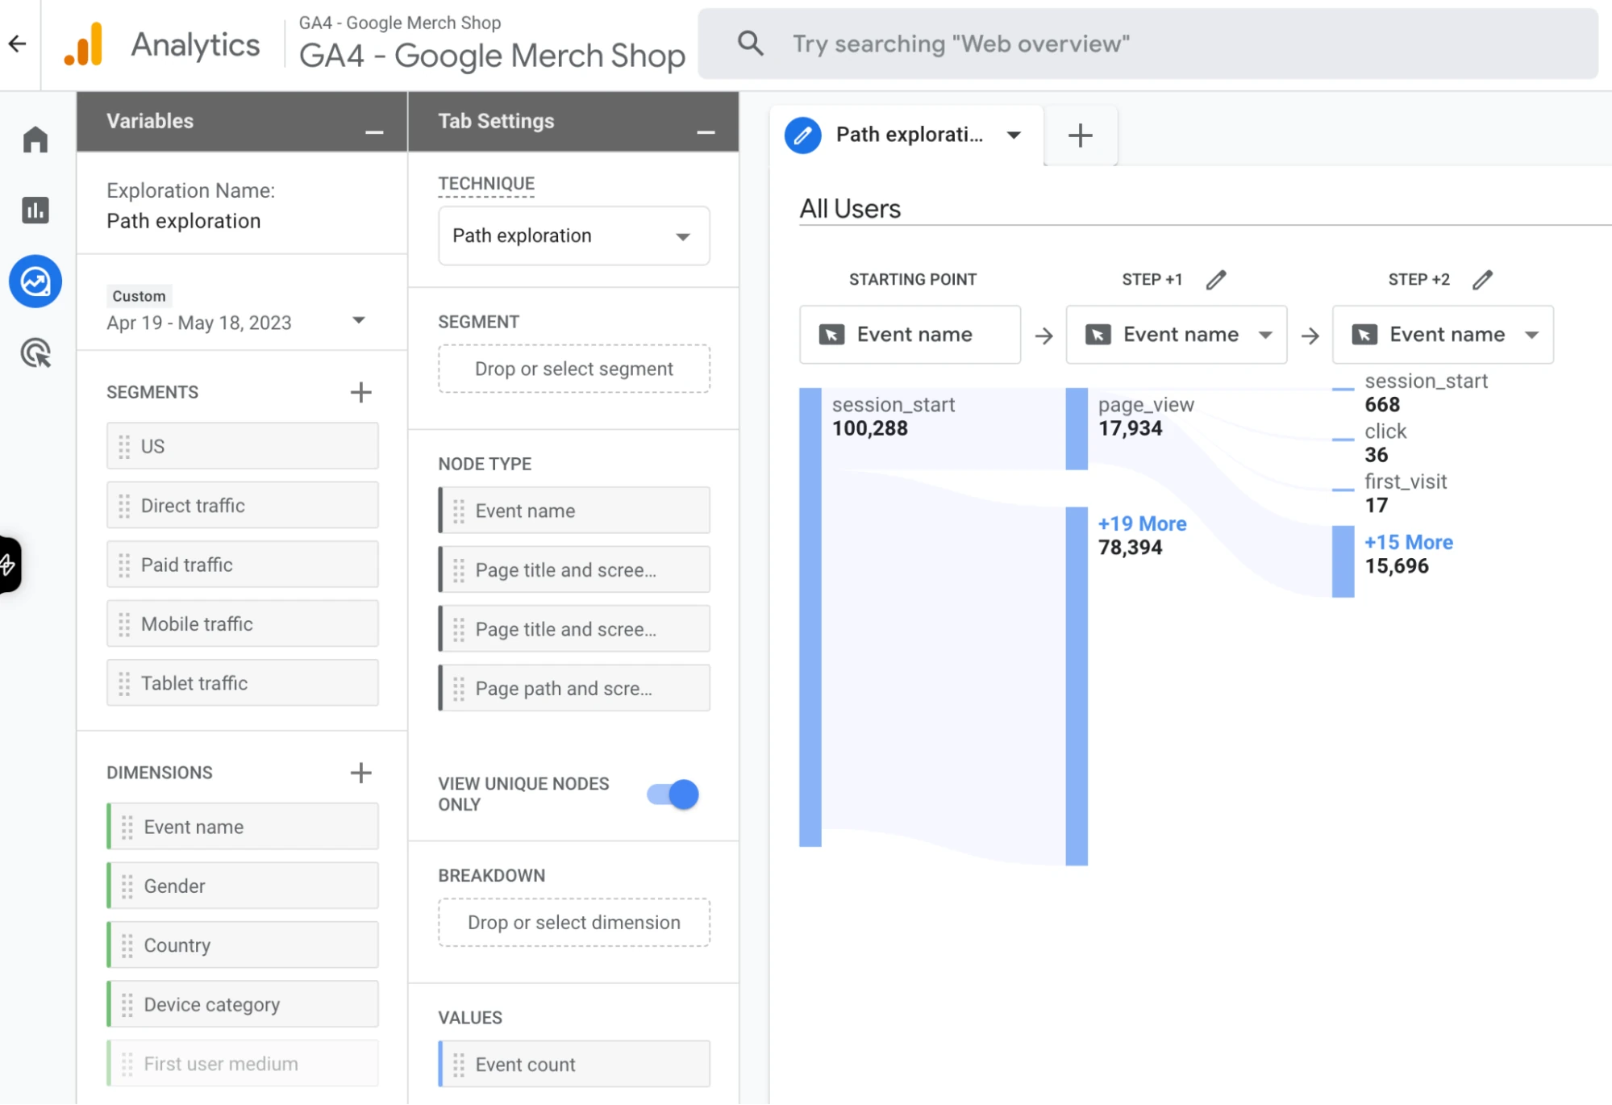Toggle View Unique Nodes Only switch

coord(673,794)
